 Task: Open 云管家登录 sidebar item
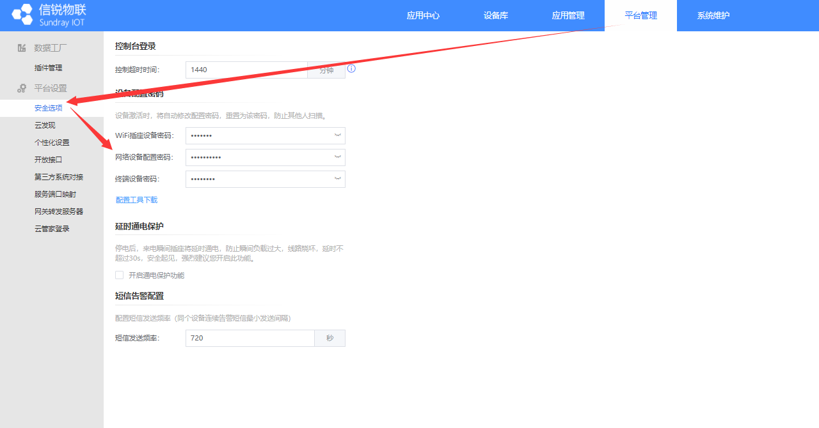coord(52,229)
